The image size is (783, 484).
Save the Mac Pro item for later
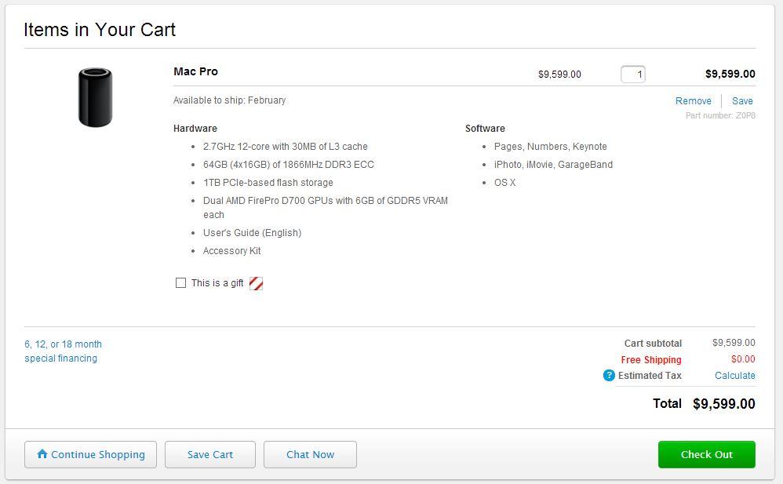point(742,101)
